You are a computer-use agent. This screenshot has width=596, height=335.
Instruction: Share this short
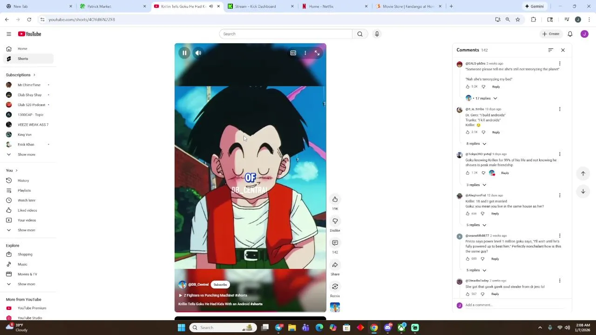click(x=335, y=265)
